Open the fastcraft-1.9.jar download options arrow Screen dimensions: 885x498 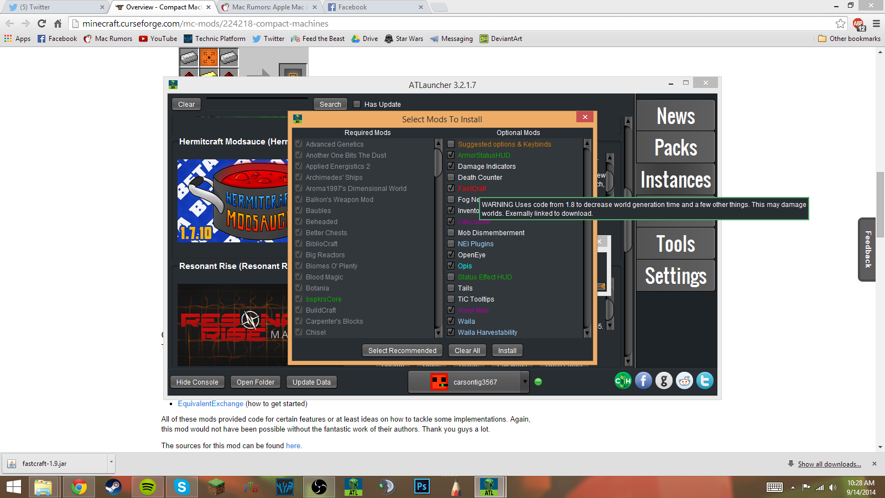111,461
